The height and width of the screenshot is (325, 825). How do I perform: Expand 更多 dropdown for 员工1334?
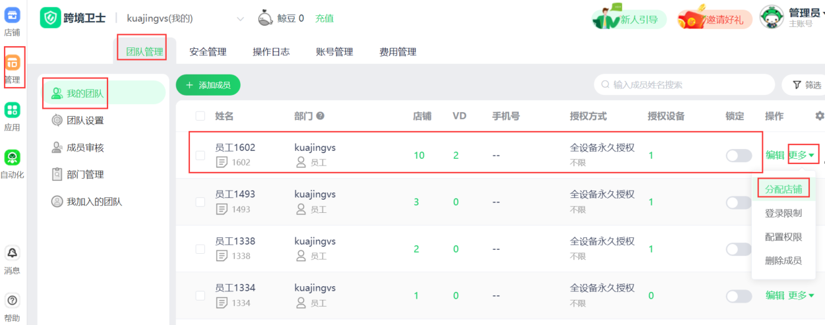point(801,295)
